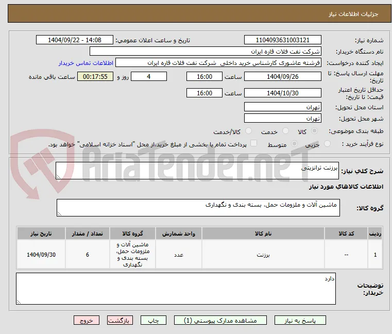Select the متوسط purchase type radio
The height and width of the screenshot is (334, 392).
(295, 144)
